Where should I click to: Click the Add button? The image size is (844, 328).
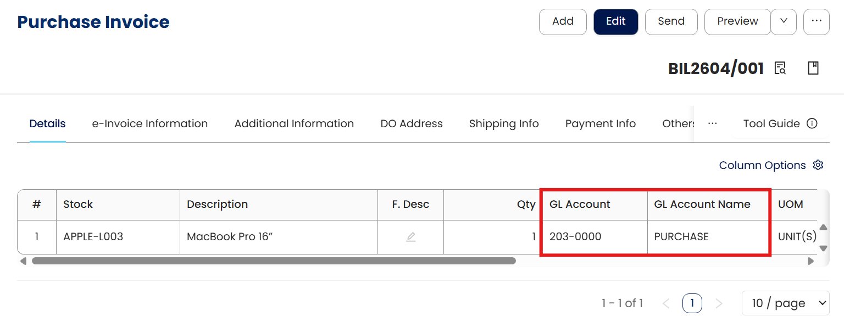click(563, 21)
